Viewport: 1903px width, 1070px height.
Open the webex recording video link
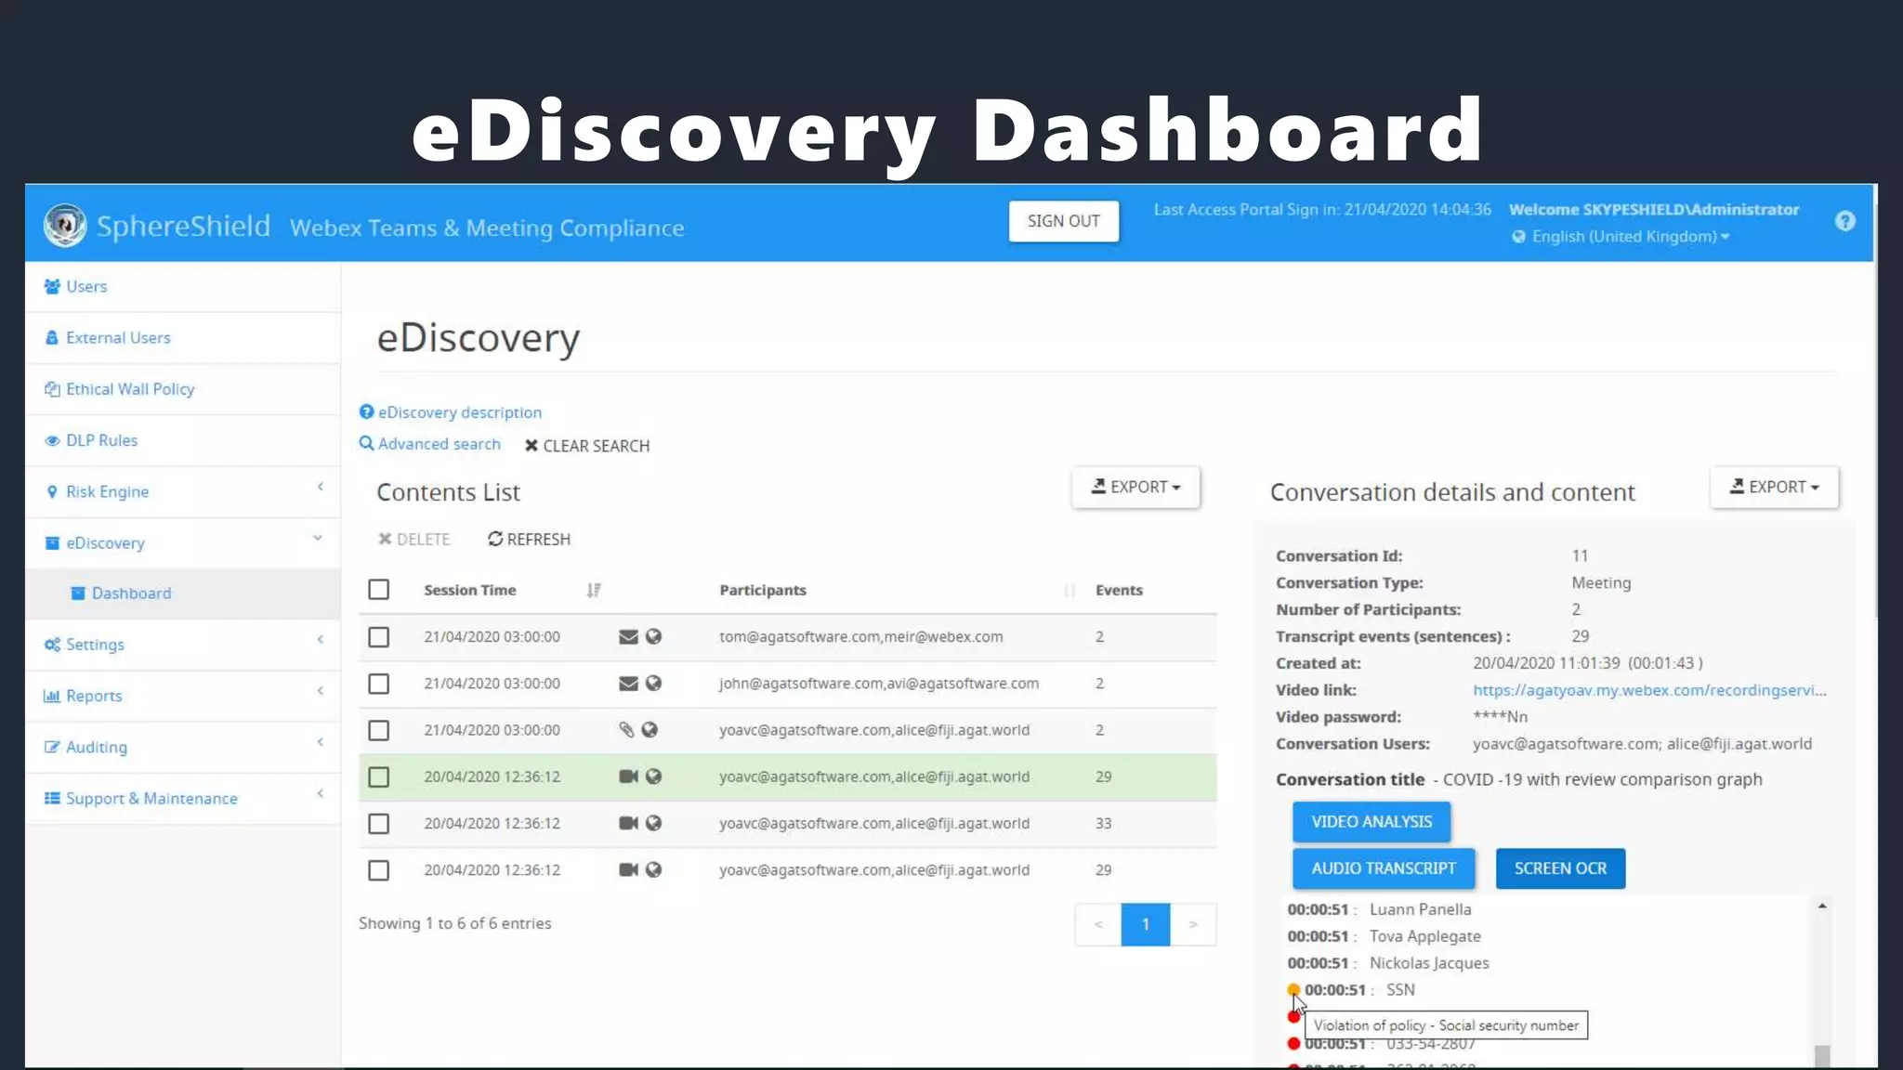coord(1649,690)
